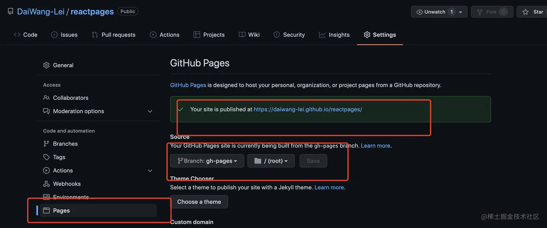The image size is (547, 228).
Task: Click the Wiki book icon
Action: click(x=242, y=35)
